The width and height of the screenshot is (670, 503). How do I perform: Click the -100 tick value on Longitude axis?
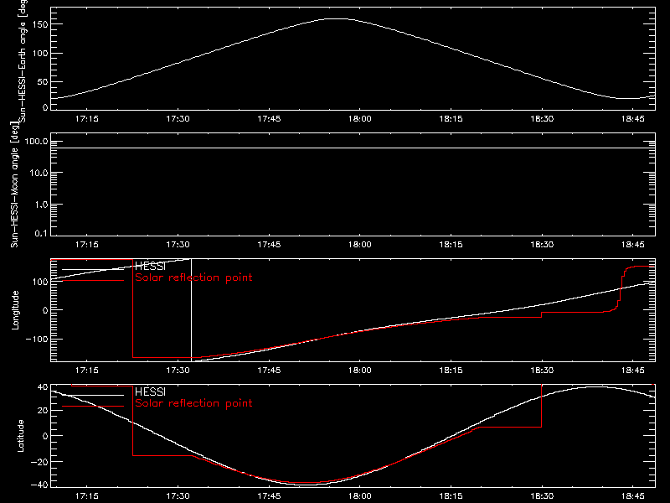tap(37, 340)
